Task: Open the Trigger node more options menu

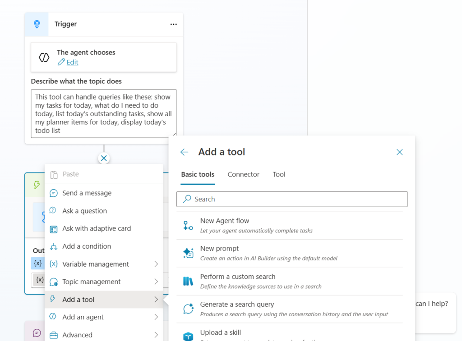Action: (174, 24)
